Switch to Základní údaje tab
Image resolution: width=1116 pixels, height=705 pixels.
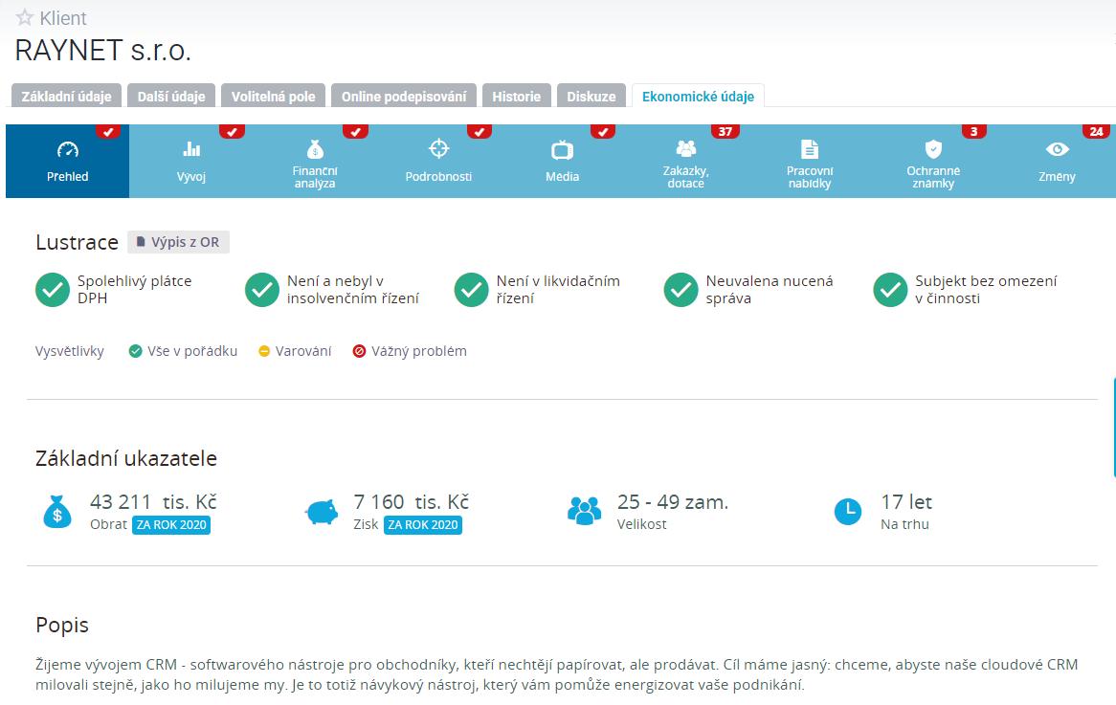[66, 96]
